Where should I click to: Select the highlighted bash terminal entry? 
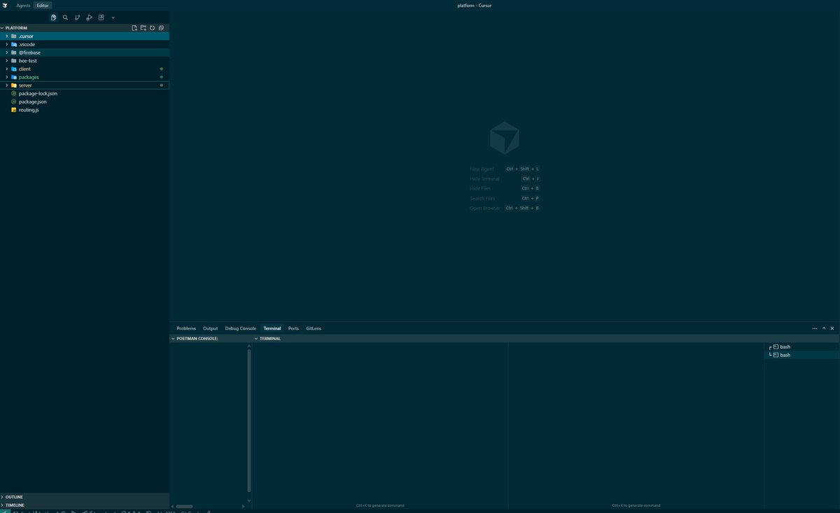coord(801,355)
